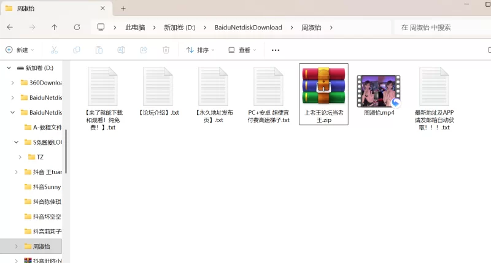Click the Paste clipboard icon
Screen dimensions: 491x263
[x=99, y=50]
